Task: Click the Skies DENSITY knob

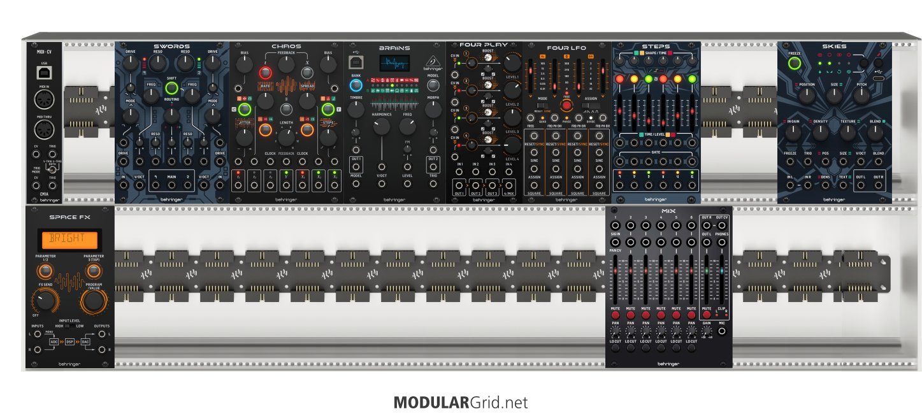Action: 820,133
